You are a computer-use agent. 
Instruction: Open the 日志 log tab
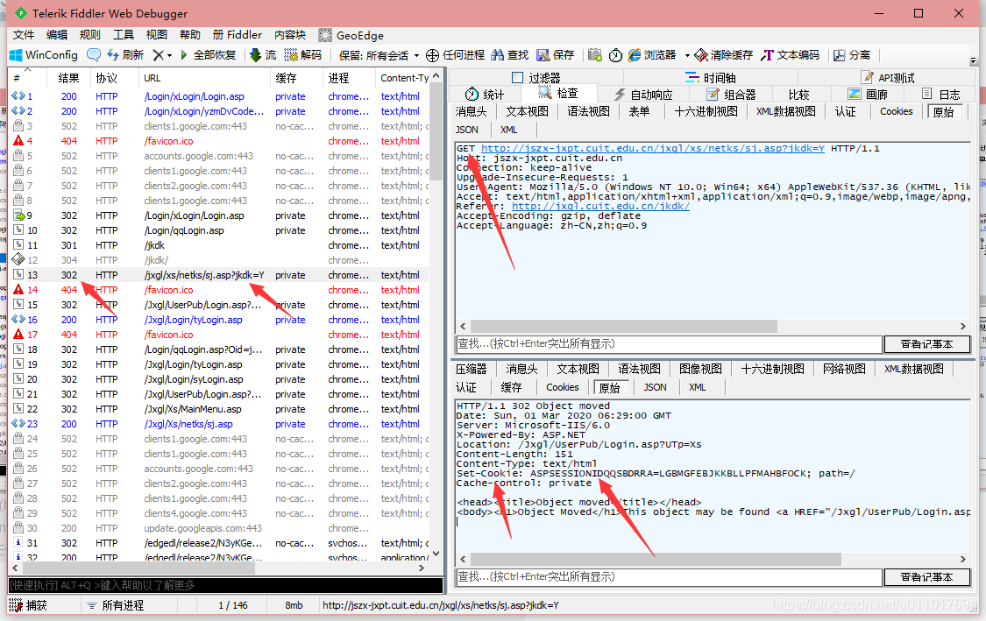940,95
